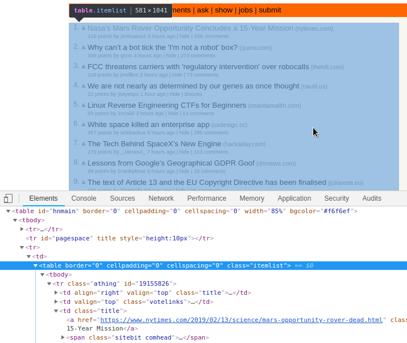Viewport: 407px width, 343px height.
Task: Switch to the Elements tab
Action: coord(43,198)
